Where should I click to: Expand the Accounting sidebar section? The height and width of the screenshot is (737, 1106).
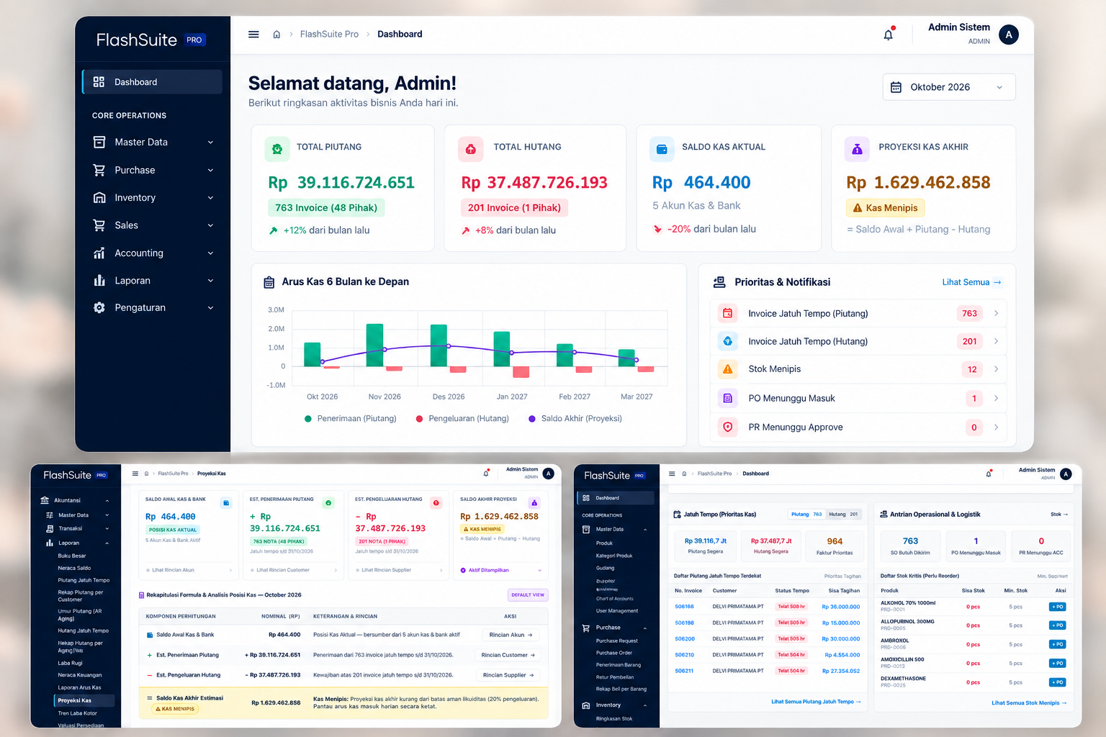click(153, 253)
